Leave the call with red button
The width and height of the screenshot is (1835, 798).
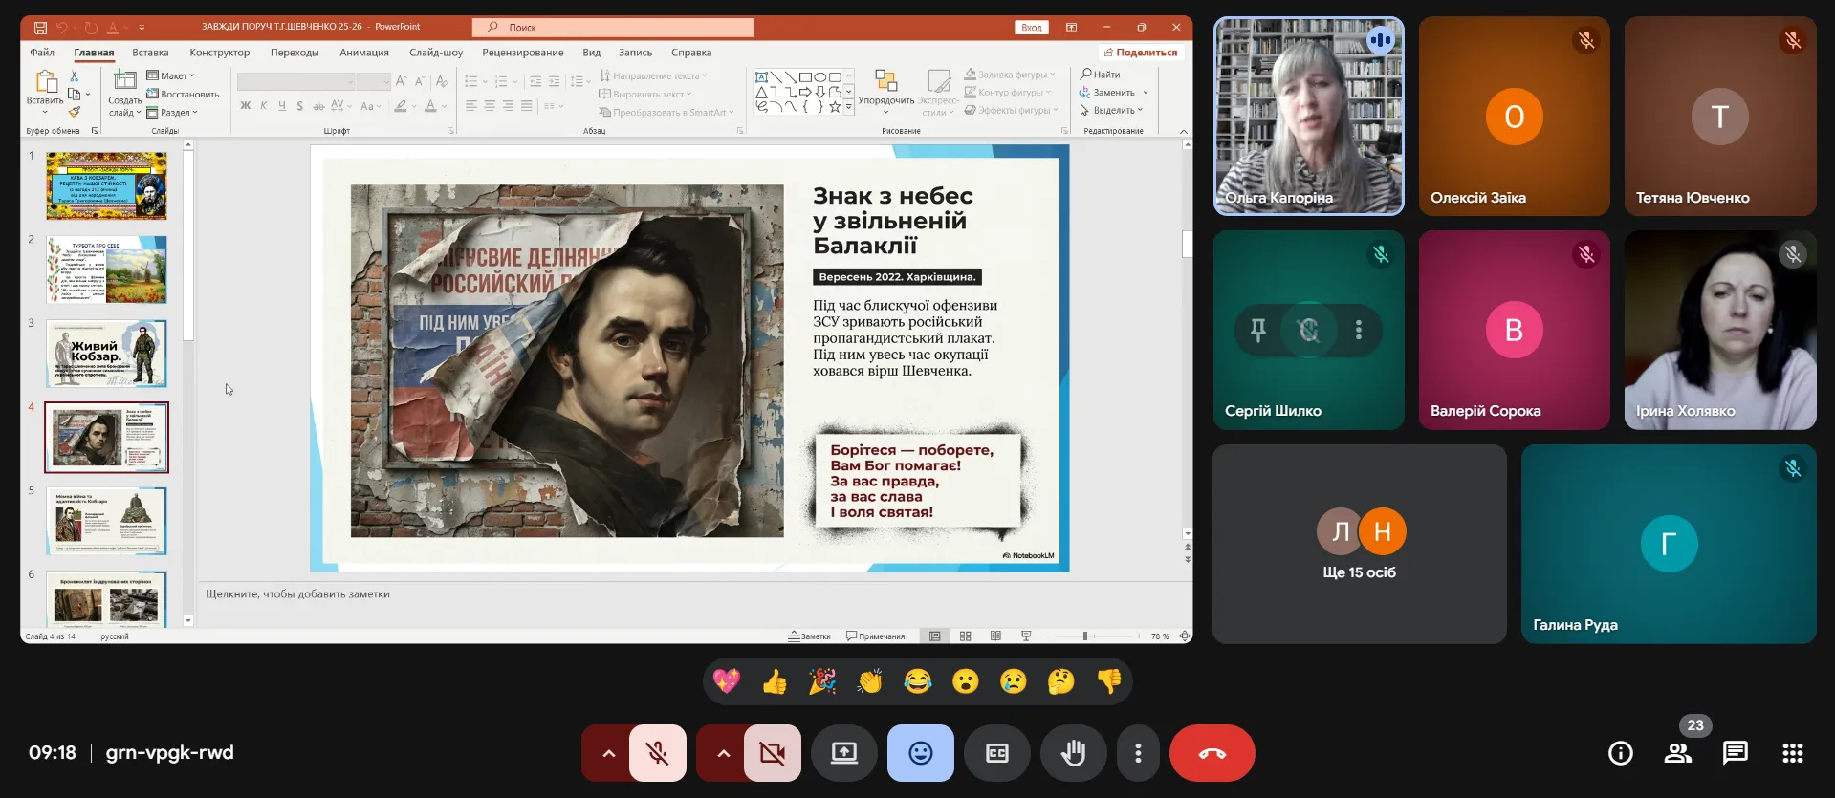pos(1212,753)
